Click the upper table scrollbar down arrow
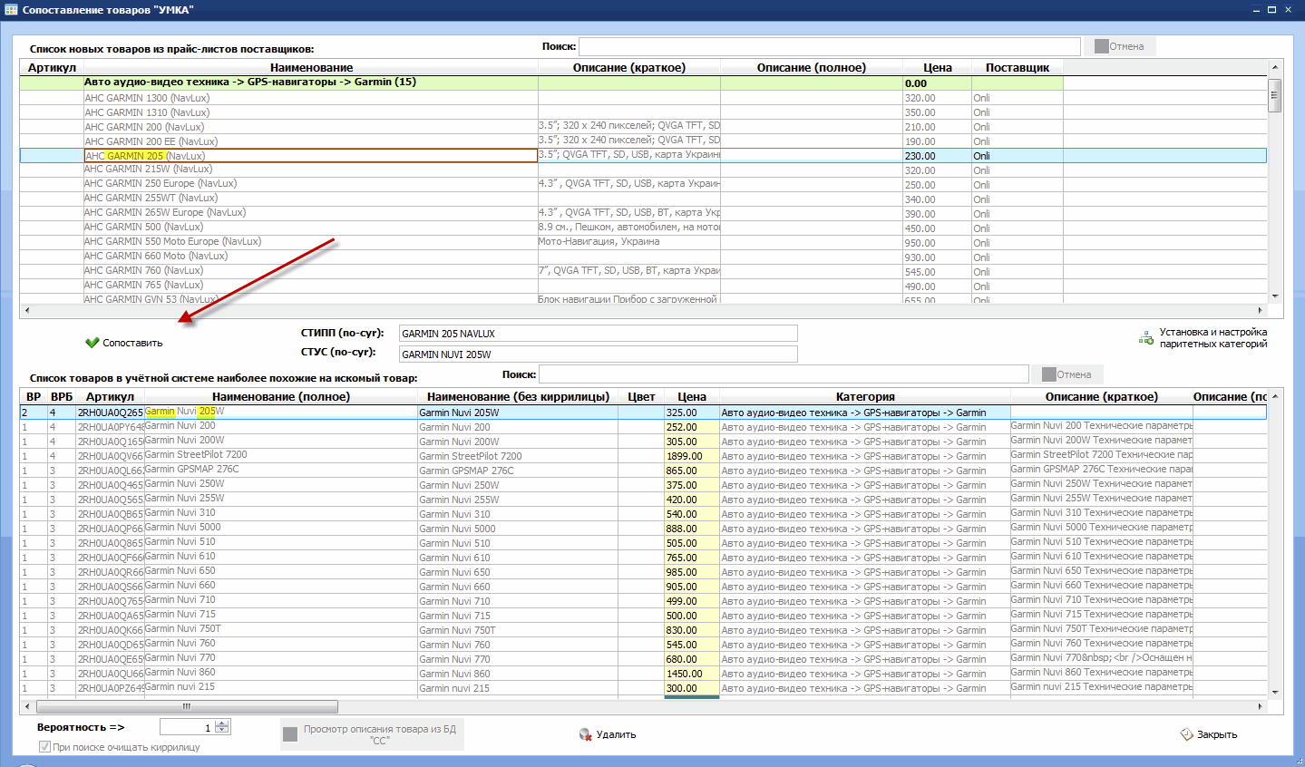The height and width of the screenshot is (767, 1305). pos(1275,296)
